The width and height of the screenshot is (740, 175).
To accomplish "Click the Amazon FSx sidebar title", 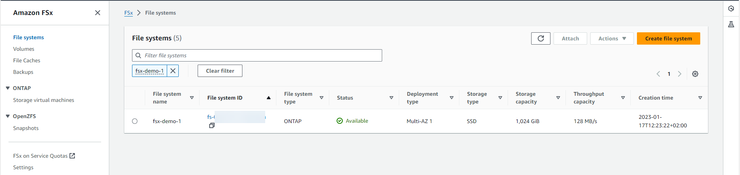I will click(33, 13).
